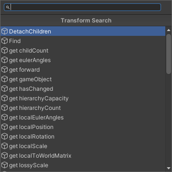Select the get eulerAngles entry
This screenshot has width=172, height=172.
83,60
